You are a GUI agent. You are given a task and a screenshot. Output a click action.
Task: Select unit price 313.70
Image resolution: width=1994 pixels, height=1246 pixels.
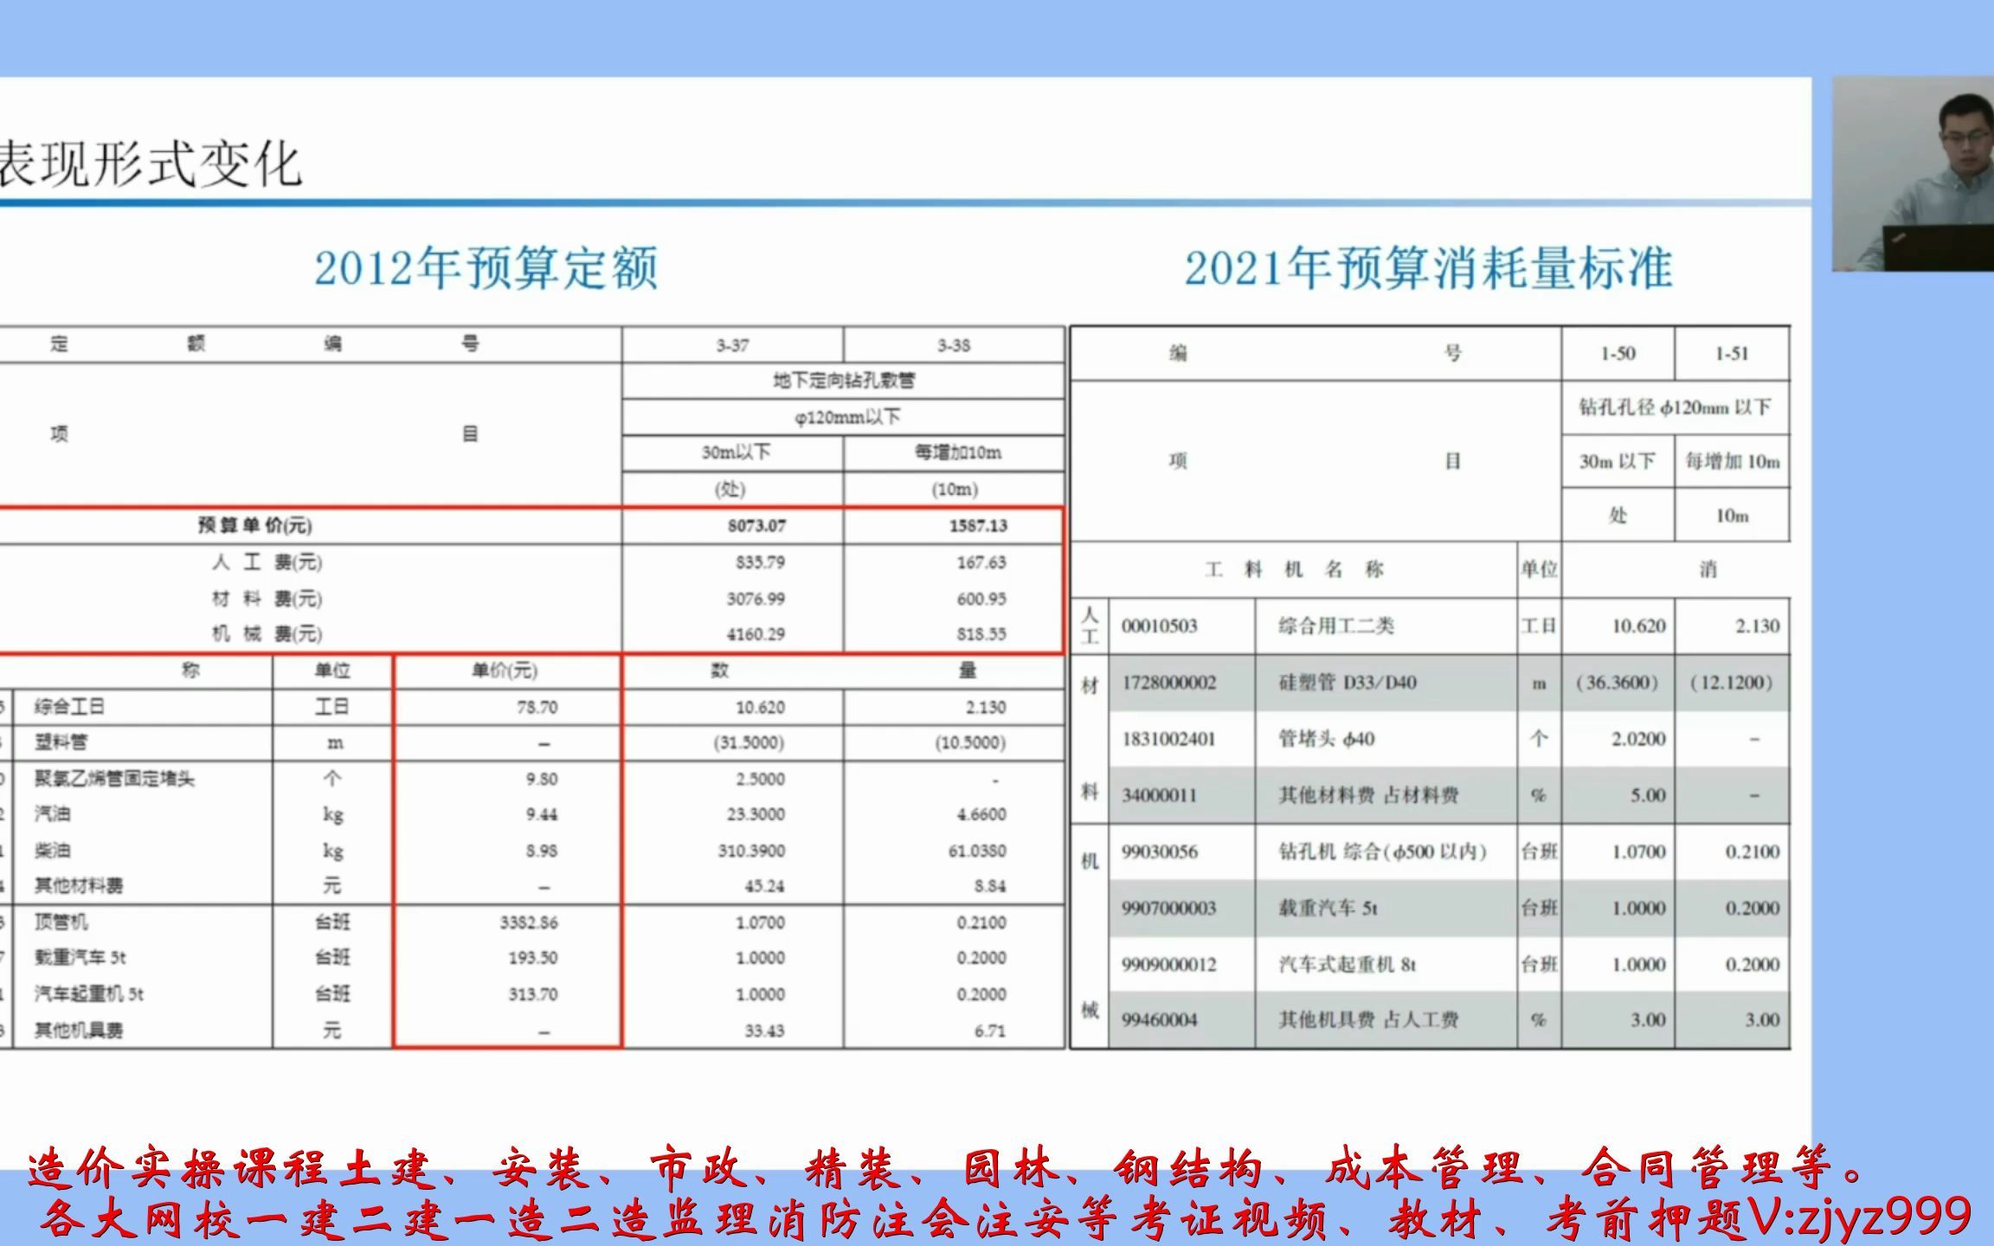click(533, 994)
